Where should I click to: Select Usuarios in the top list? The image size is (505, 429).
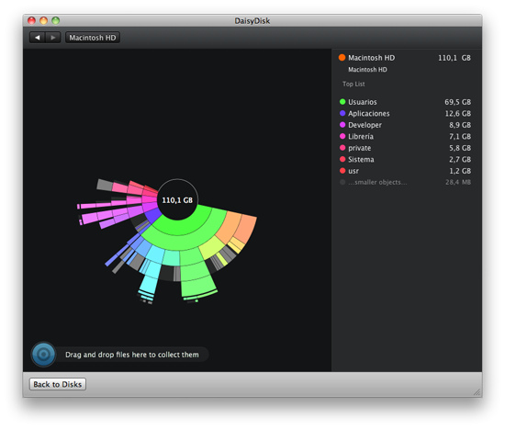pos(405,102)
